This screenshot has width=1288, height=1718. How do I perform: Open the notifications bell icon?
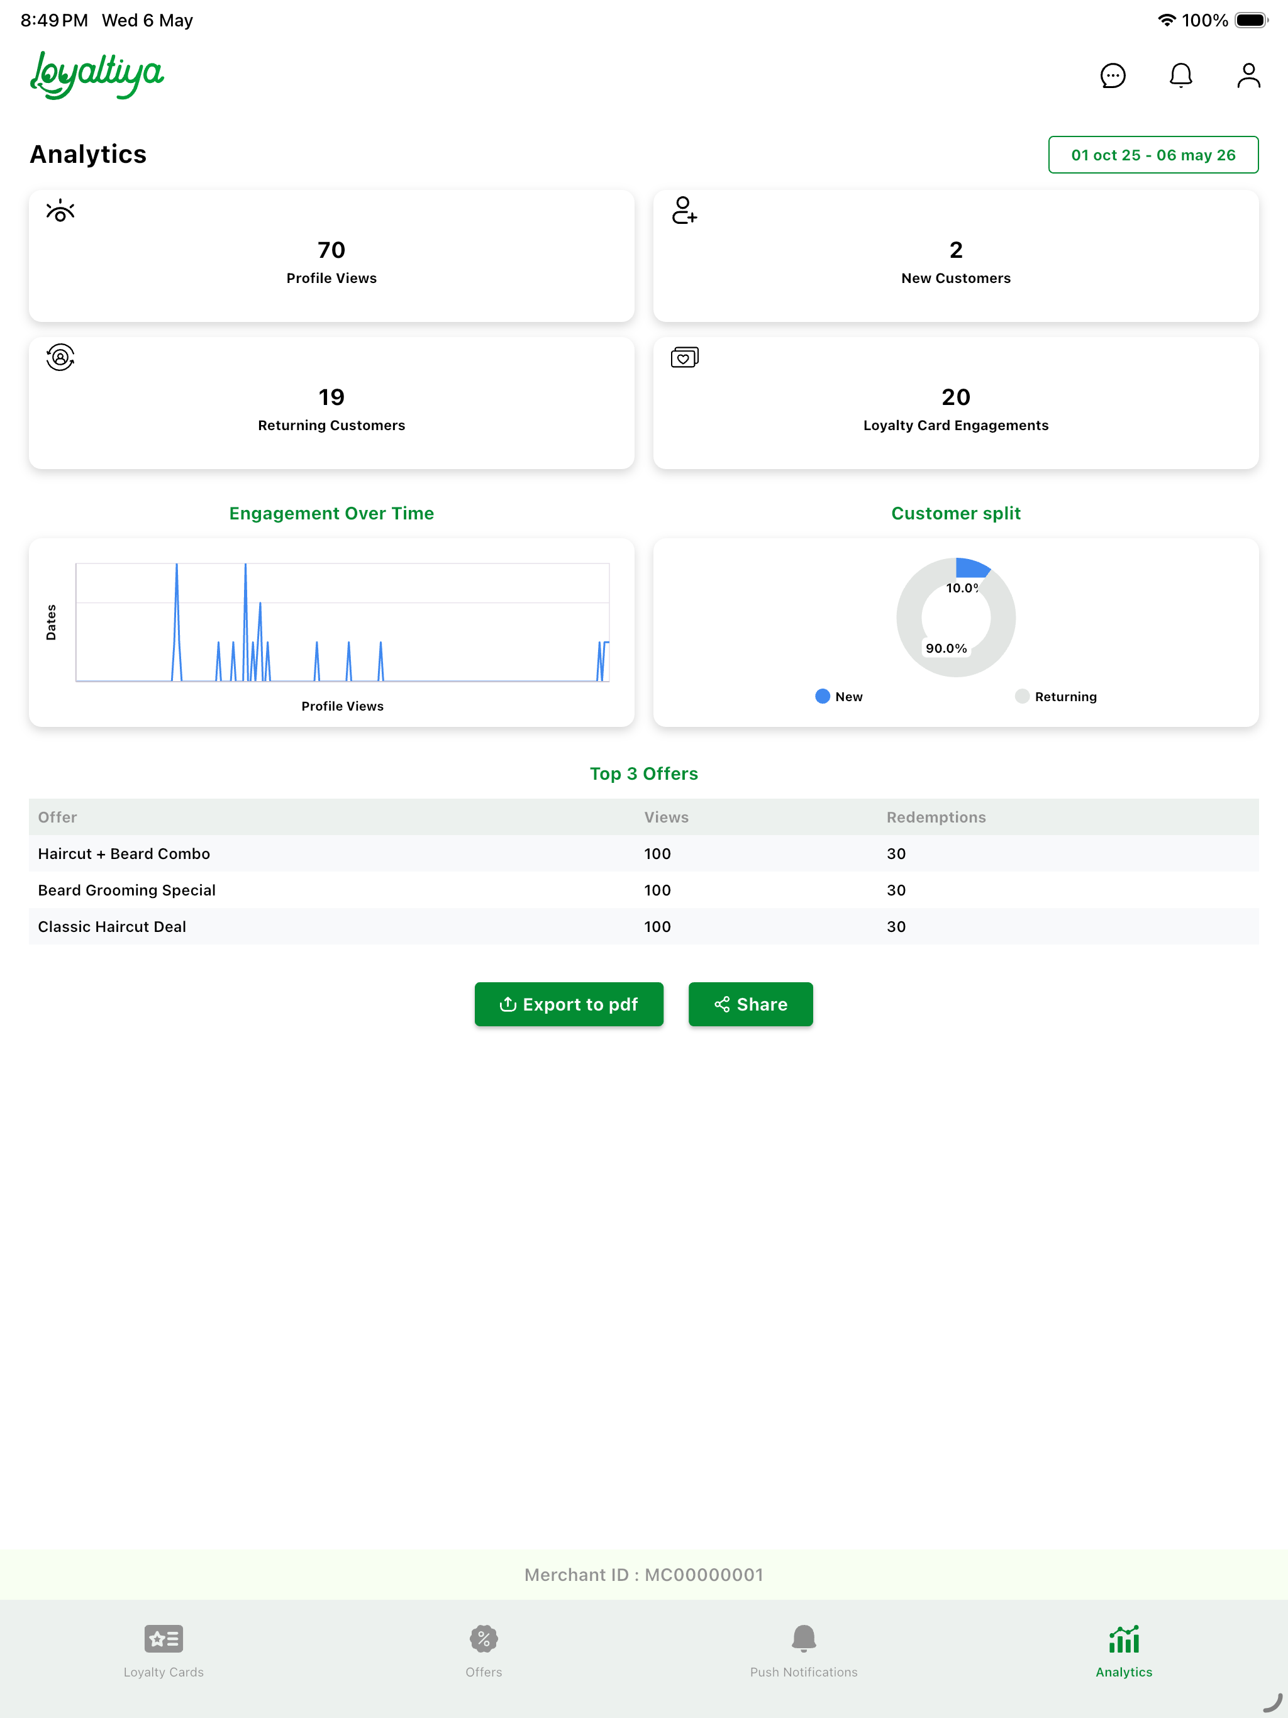(x=1181, y=75)
